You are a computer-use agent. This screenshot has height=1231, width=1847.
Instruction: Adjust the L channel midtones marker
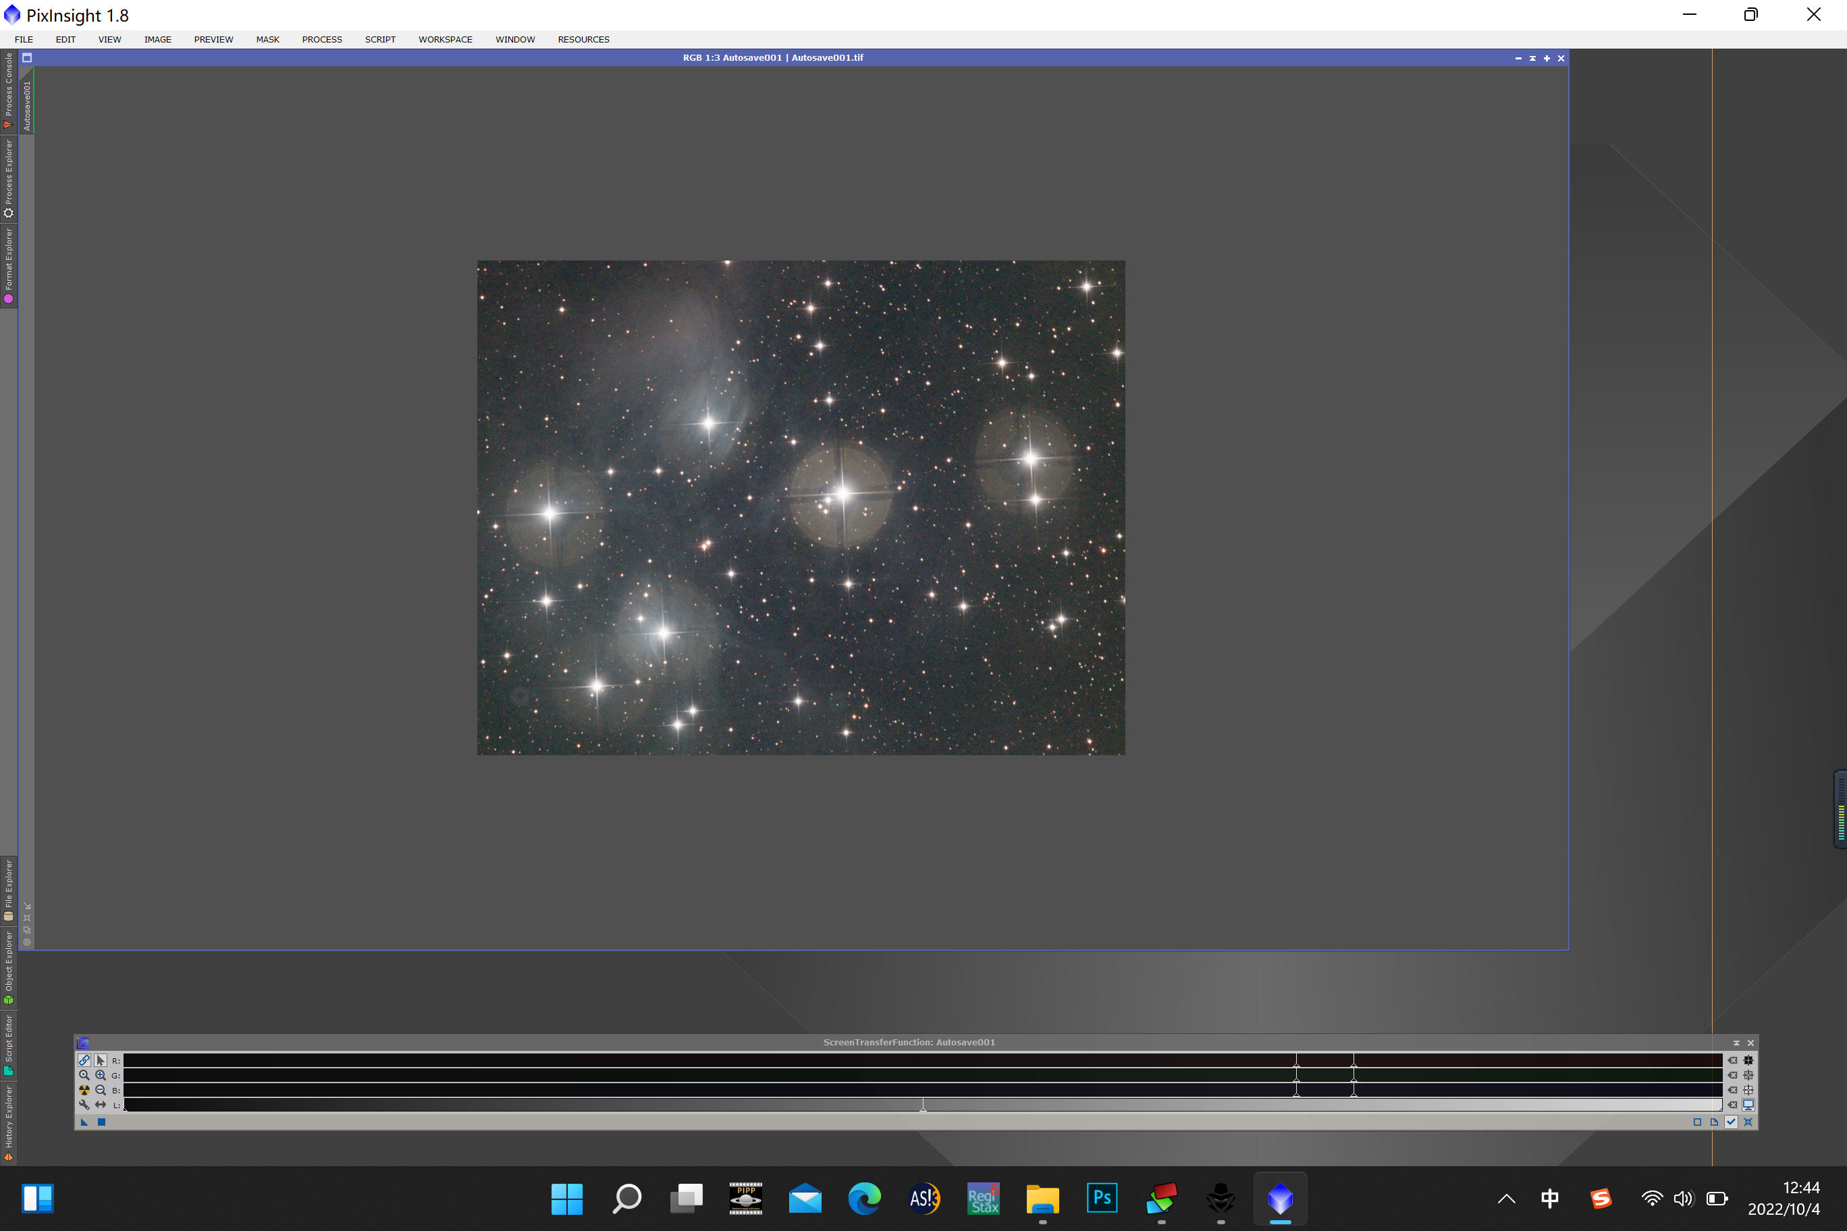[x=923, y=1106]
